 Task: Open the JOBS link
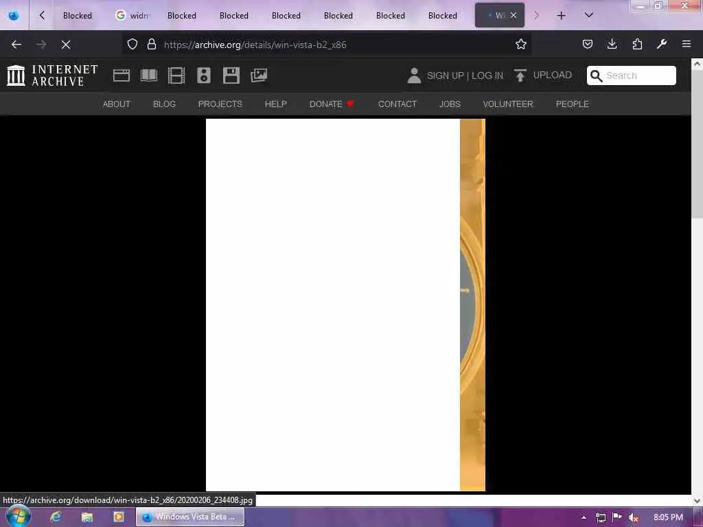(450, 104)
